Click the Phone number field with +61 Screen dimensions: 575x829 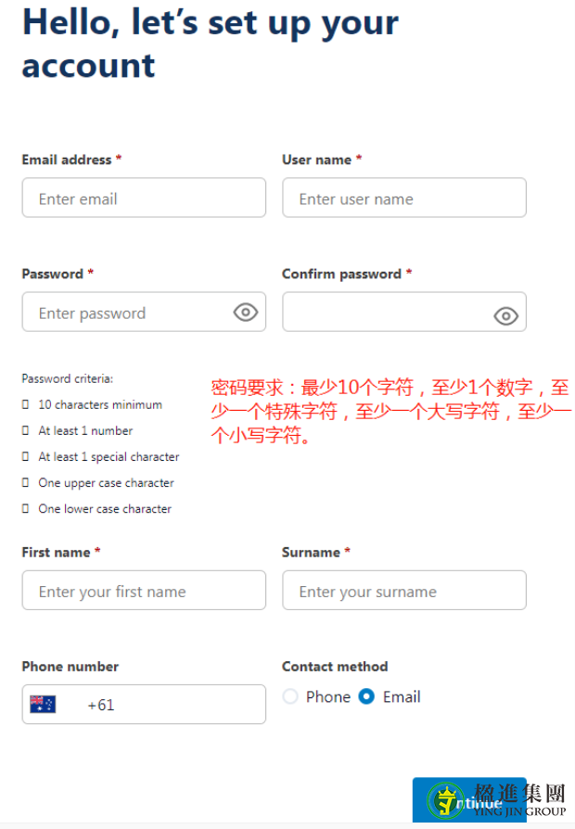click(x=144, y=704)
